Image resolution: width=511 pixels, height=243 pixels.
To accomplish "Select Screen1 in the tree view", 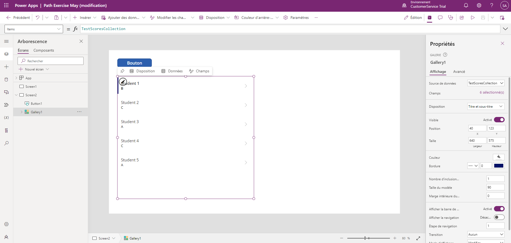I will (x=31, y=86).
